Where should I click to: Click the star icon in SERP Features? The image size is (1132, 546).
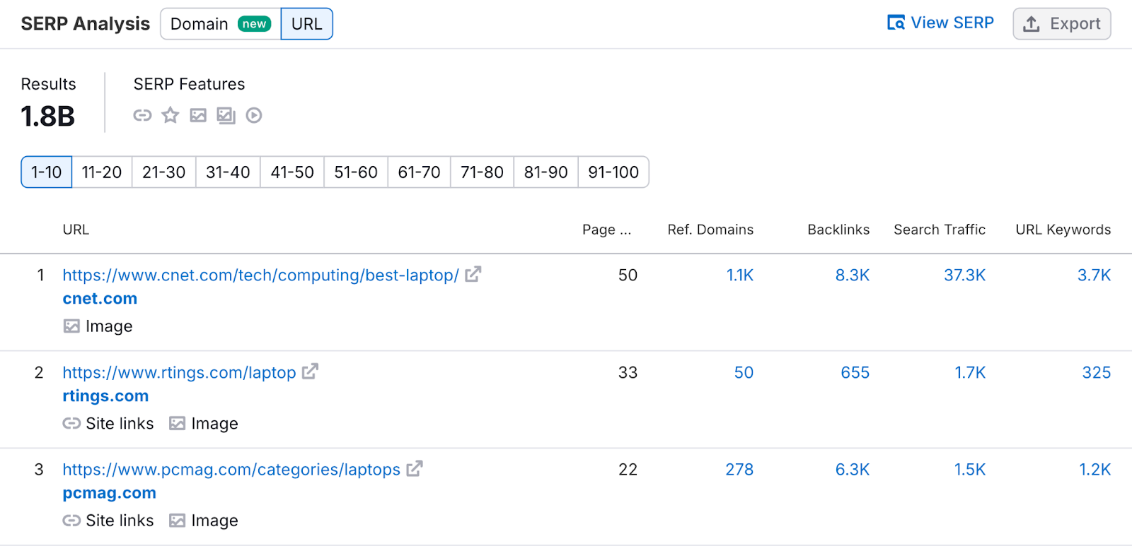(x=170, y=115)
